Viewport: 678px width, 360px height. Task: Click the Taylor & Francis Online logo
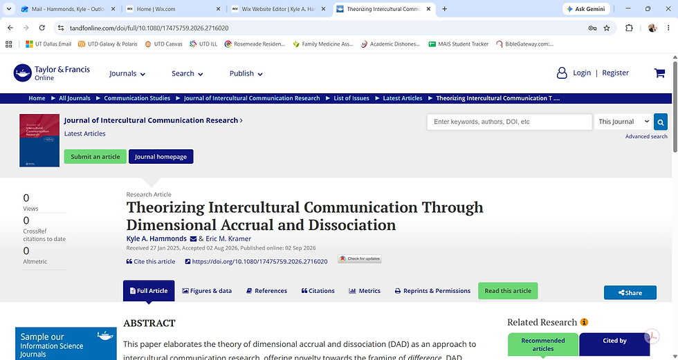point(51,73)
